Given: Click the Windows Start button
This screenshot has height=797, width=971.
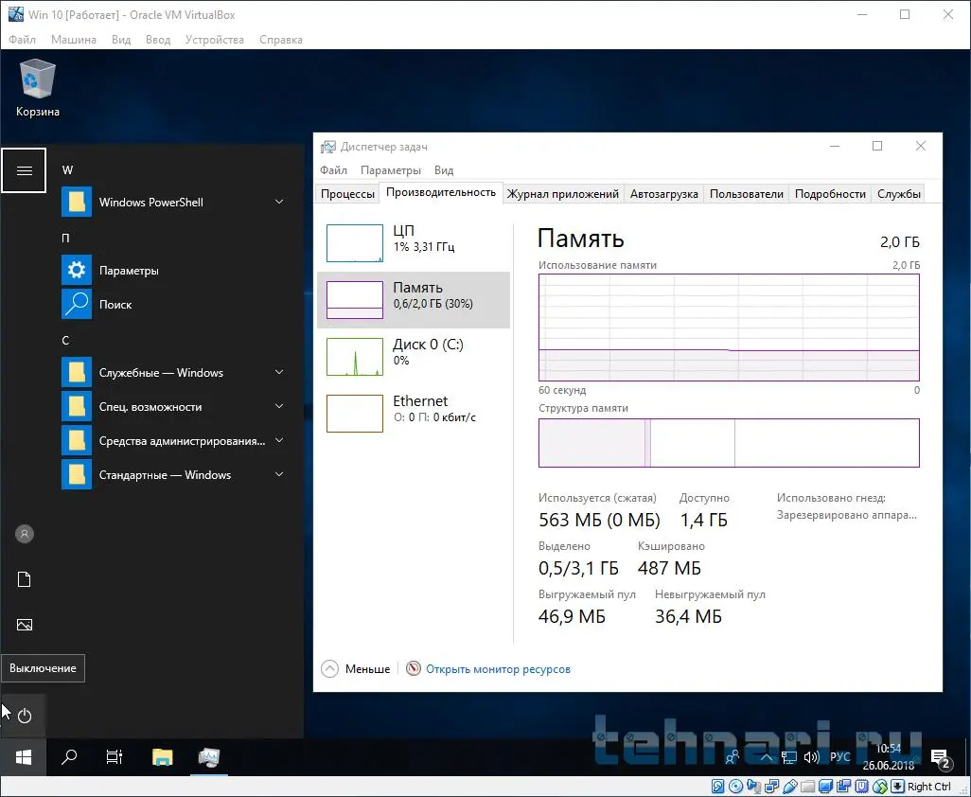Looking at the screenshot, I should (24, 756).
